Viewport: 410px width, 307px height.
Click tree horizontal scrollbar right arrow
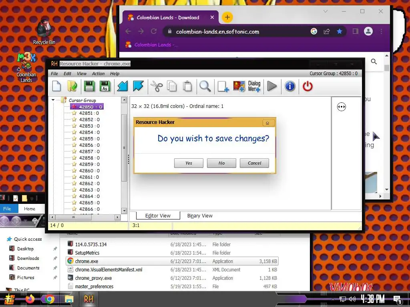click(117, 217)
